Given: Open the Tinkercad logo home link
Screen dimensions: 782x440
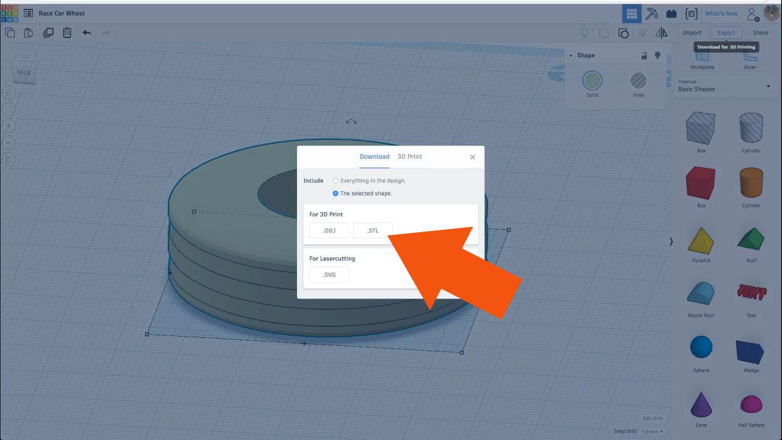Looking at the screenshot, I should [x=10, y=13].
